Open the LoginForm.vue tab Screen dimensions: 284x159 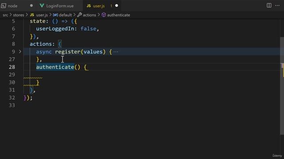pos(60,6)
